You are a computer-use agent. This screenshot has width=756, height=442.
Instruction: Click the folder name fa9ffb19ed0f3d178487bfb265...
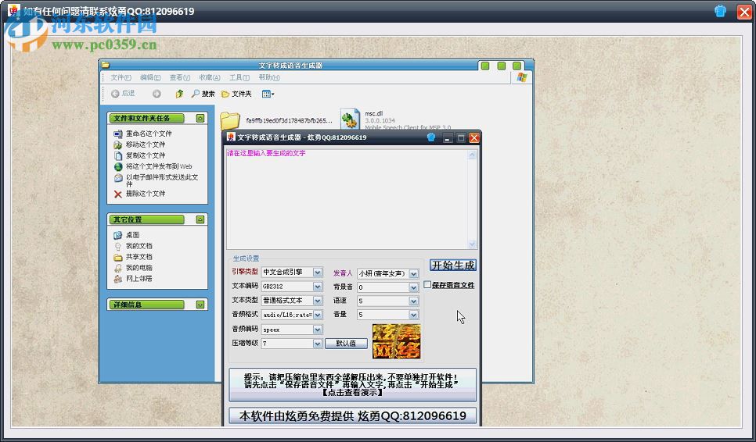pos(290,121)
